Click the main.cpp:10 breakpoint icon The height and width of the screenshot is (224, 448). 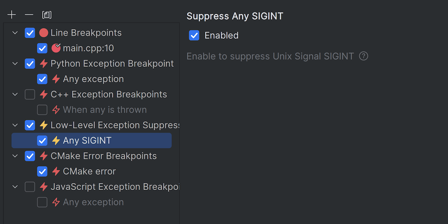(x=56, y=48)
